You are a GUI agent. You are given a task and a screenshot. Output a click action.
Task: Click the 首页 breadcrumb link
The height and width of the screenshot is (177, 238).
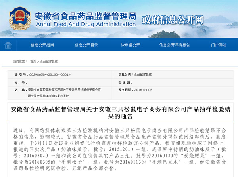tap(33, 61)
